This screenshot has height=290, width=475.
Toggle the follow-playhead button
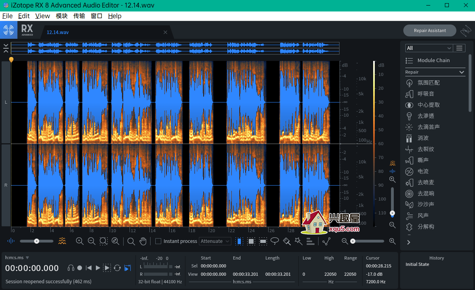click(x=128, y=268)
